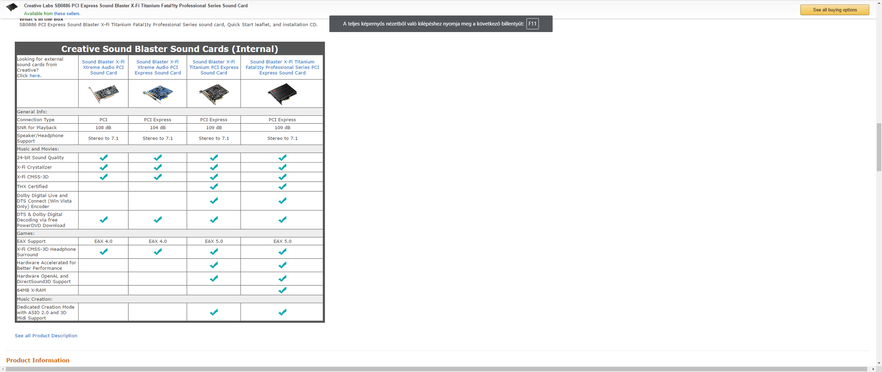Click the 'Games:' section header

26,233
